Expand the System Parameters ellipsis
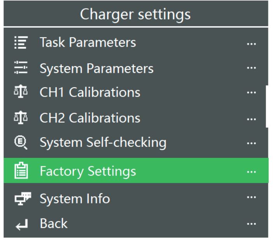The height and width of the screenshot is (240, 273). [251, 68]
